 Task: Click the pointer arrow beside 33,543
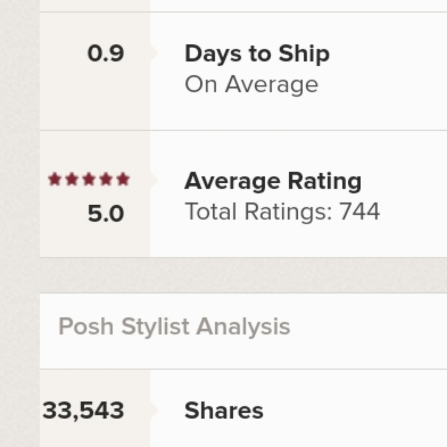[155, 410]
